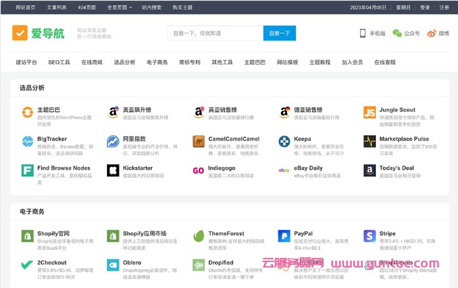Viewport: 458px width, 288px height.
Task: Select the 文章列表 top menu item
Action: (57, 8)
